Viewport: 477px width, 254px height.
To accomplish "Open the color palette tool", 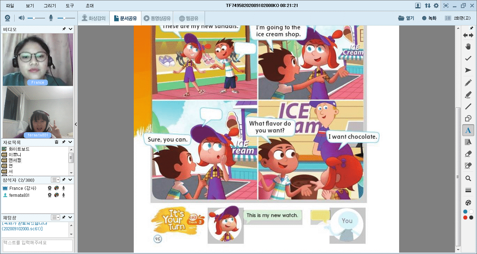I will 468,203.
